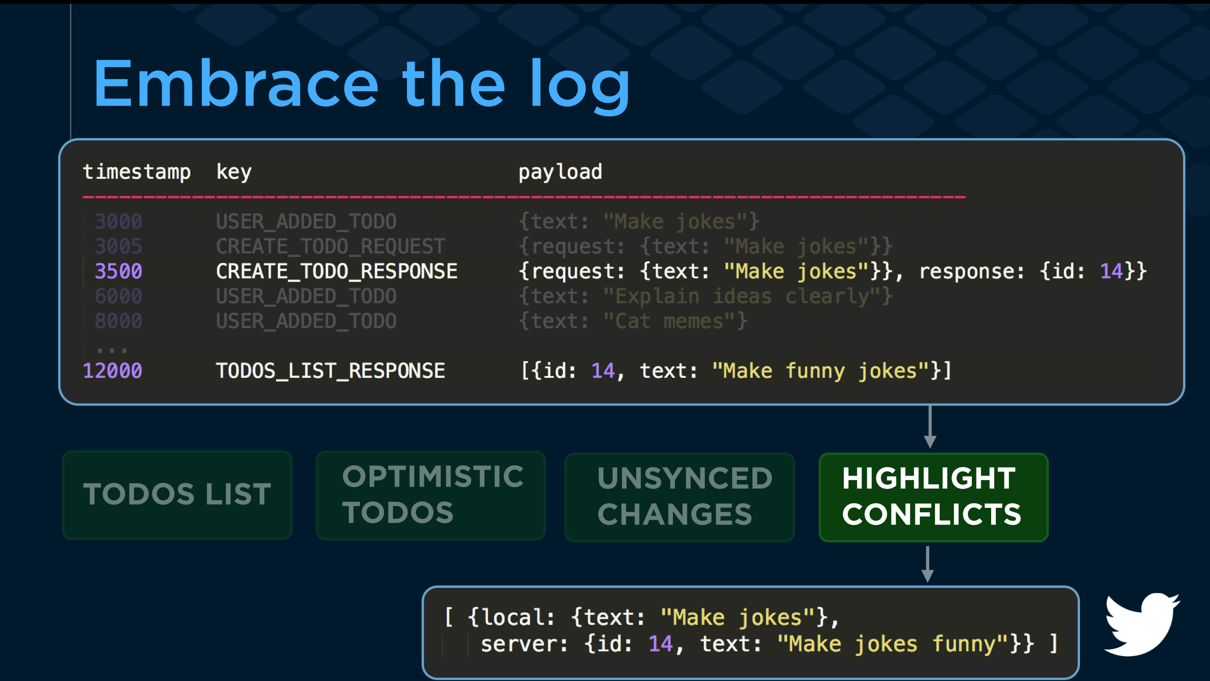Screen dimensions: 1210x681
Task: Click the Embrace the log title
Action: (362, 84)
